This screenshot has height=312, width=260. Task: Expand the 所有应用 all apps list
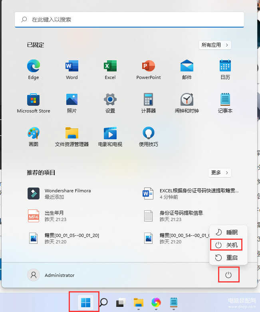(x=215, y=45)
